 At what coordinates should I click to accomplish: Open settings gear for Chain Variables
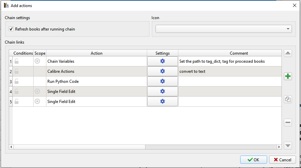coord(163,61)
